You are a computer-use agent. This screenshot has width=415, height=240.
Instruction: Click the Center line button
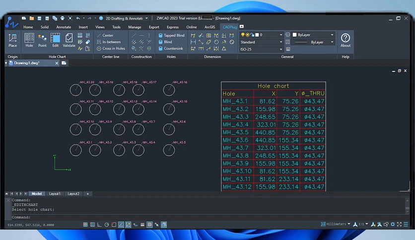105,35
